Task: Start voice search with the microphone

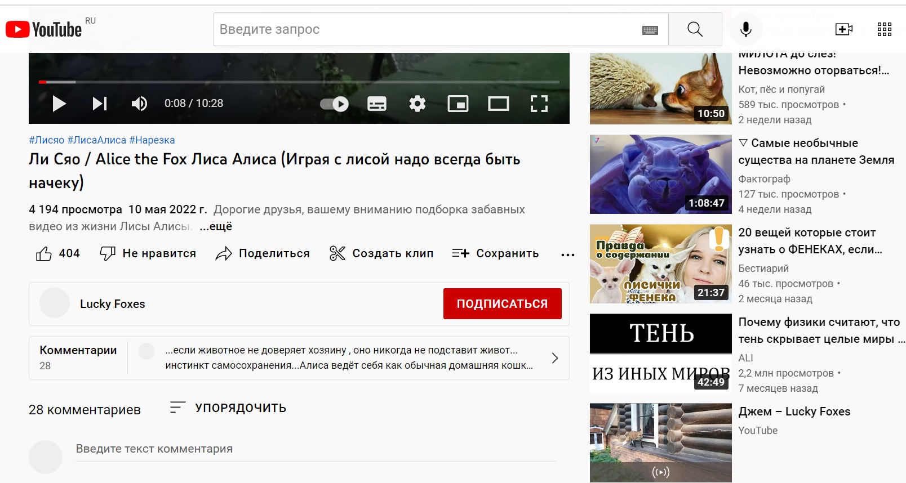Action: click(x=745, y=29)
